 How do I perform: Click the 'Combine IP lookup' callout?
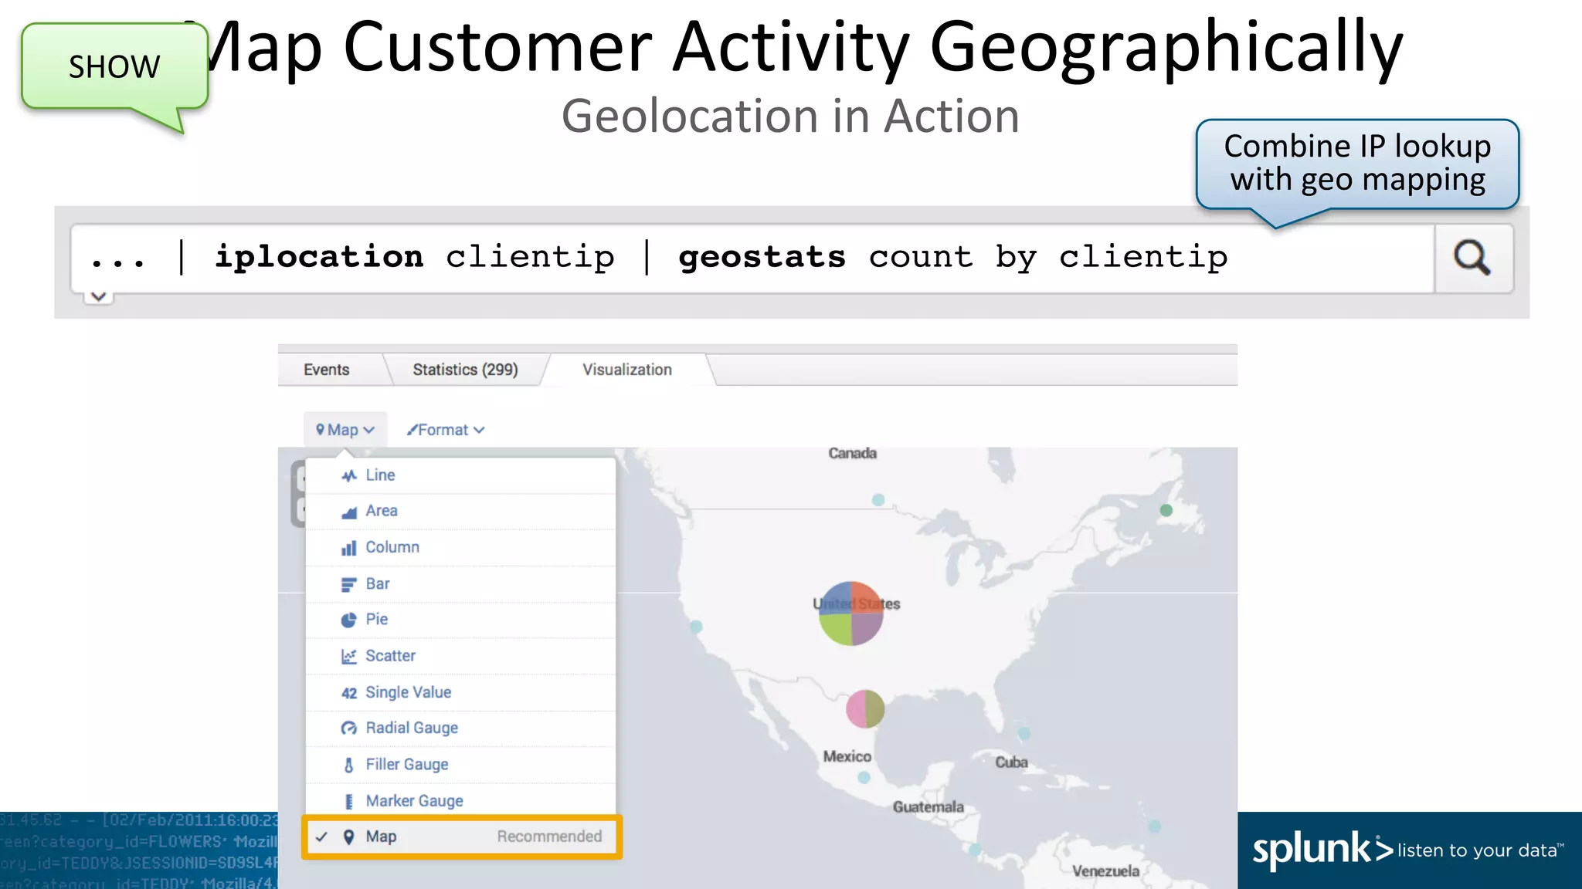coord(1357,164)
